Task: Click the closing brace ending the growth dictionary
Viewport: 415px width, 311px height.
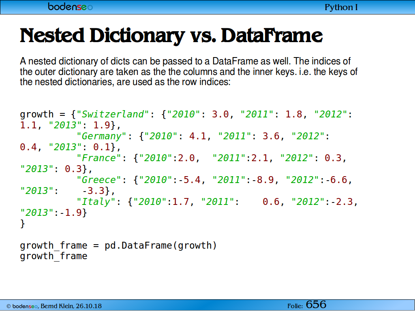Action: click(x=22, y=224)
